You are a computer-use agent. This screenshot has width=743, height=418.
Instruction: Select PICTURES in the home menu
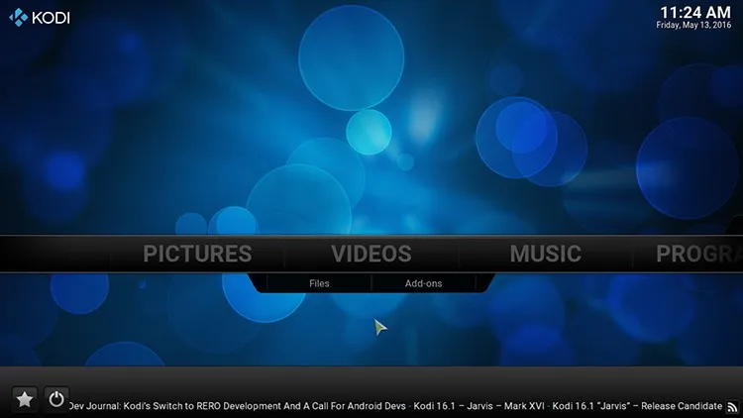coord(197,254)
